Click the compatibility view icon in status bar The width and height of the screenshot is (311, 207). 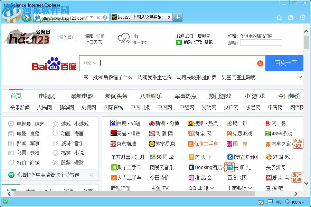pyautogui.click(x=261, y=202)
